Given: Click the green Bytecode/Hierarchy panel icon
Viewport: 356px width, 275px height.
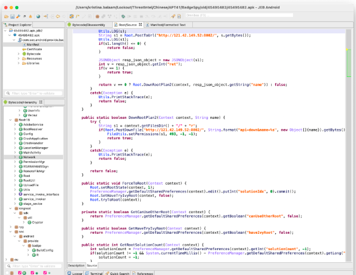Looking at the screenshot, I should (5, 102).
